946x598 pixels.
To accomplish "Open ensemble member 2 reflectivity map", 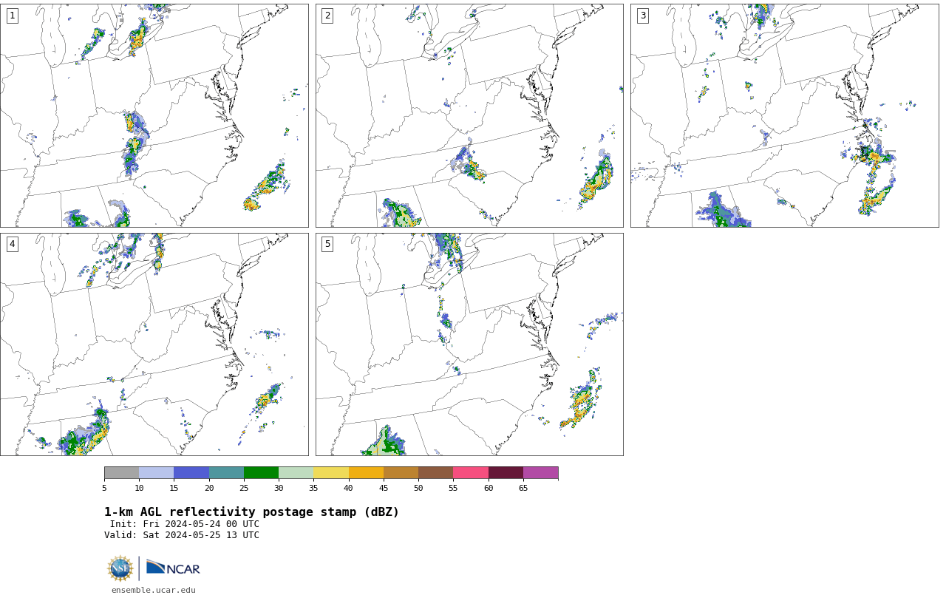I will (469, 115).
